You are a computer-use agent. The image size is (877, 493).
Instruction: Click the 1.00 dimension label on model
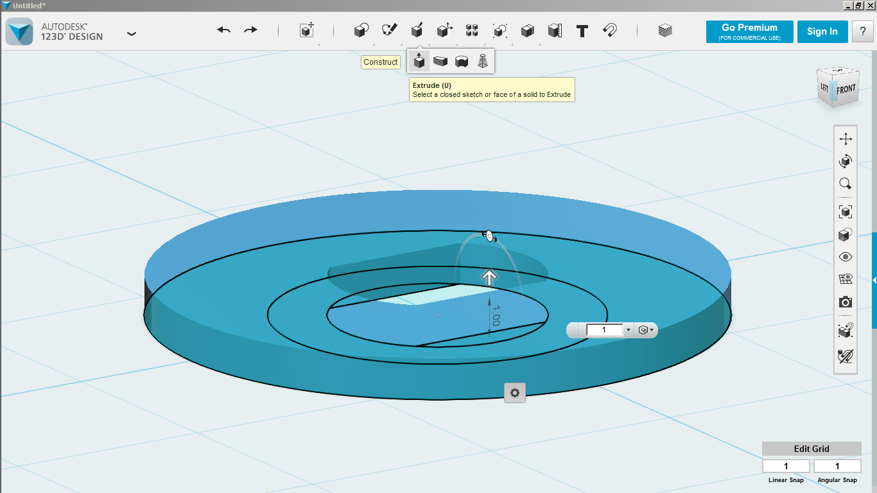496,315
